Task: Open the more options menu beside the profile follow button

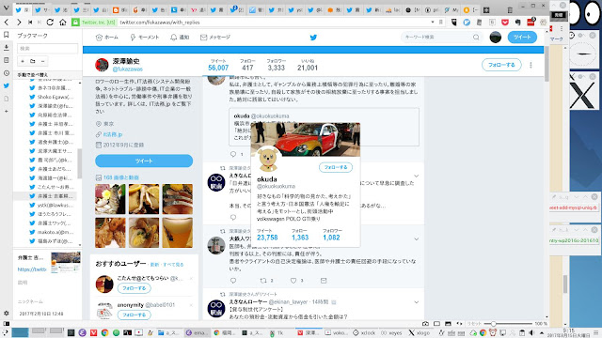Action: [531, 65]
